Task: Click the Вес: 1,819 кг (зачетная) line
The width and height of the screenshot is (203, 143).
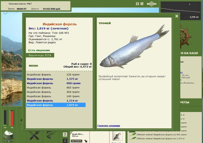Action: tap(48, 28)
